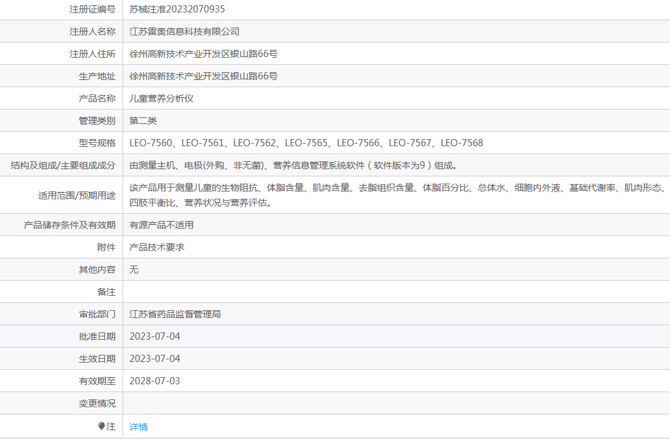Click the lightbulb icon beside 注
670x442 pixels.
pyautogui.click(x=102, y=426)
